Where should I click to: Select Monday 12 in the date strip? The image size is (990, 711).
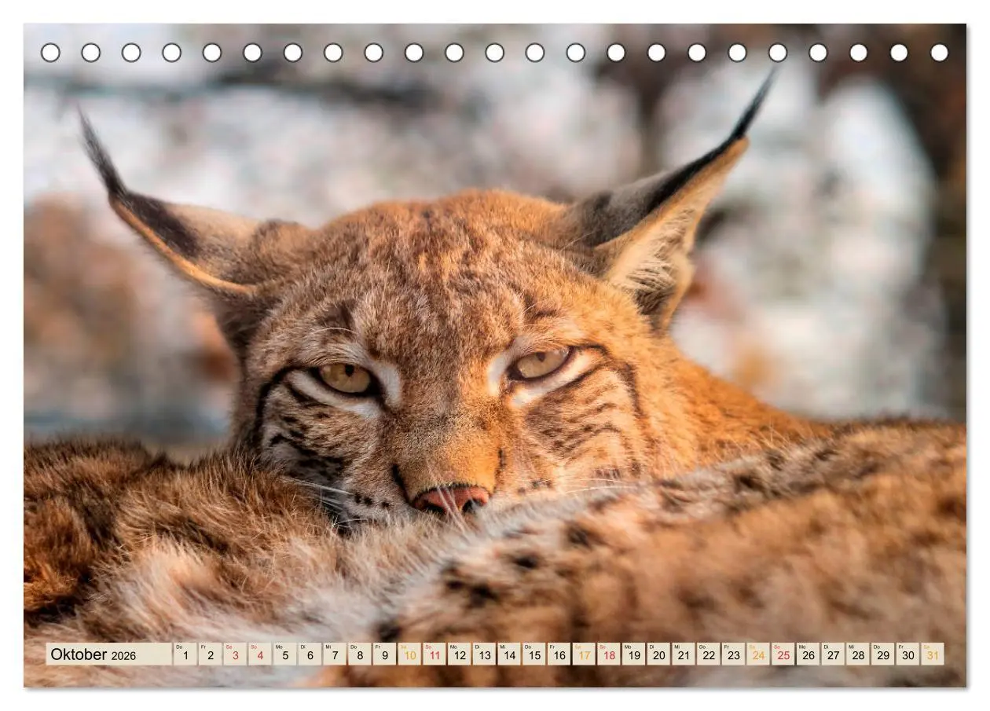pyautogui.click(x=460, y=654)
